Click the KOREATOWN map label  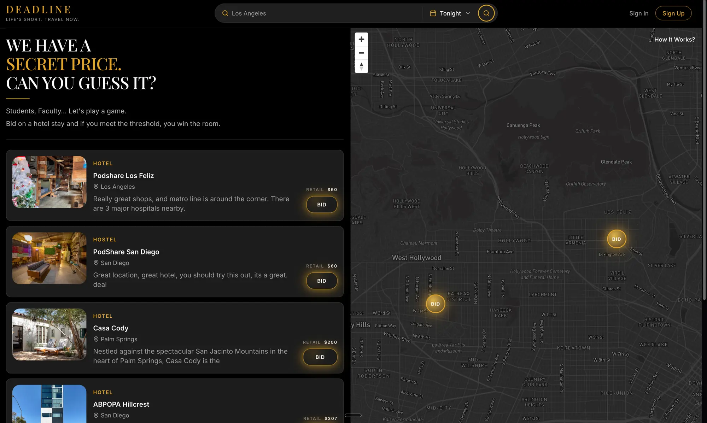point(573,348)
